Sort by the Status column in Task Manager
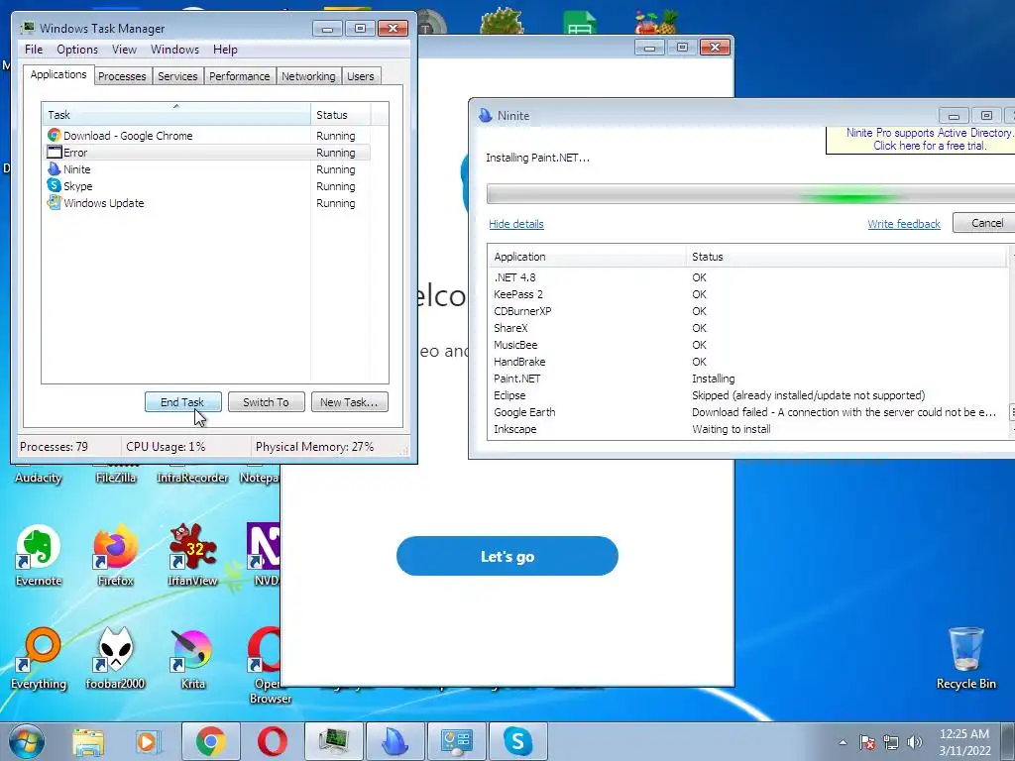 pyautogui.click(x=340, y=115)
